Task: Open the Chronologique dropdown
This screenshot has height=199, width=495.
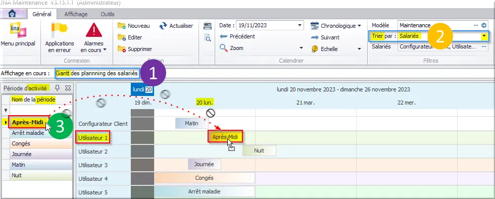Action: pos(359,26)
